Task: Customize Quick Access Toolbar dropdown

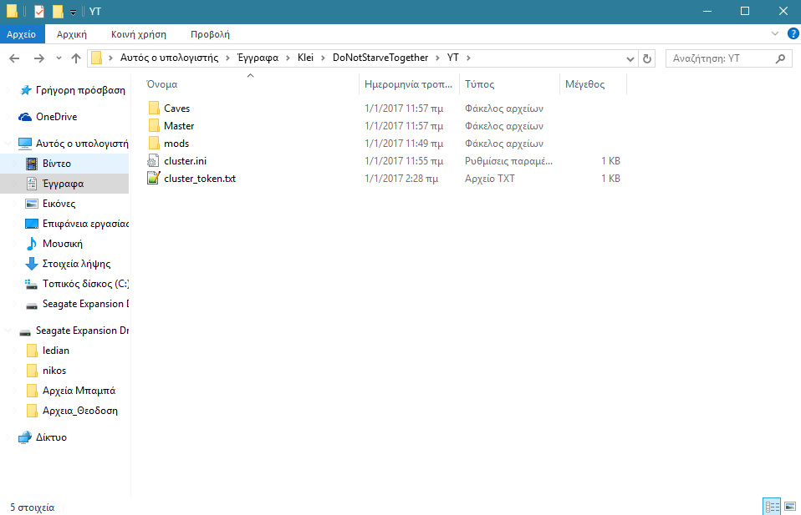Action: click(74, 12)
